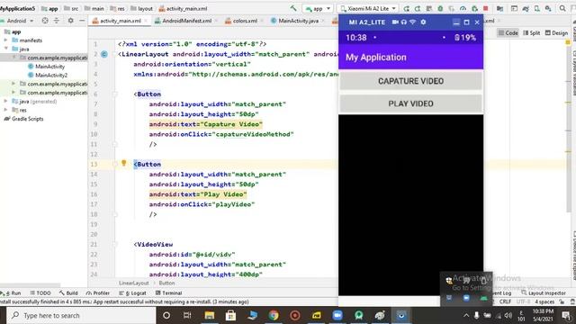Switch to colors.xml tab
The image size is (576, 324).
point(245,21)
